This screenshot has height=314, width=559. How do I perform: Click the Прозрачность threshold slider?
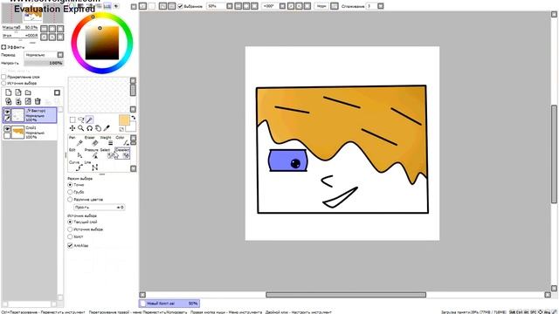[99, 208]
